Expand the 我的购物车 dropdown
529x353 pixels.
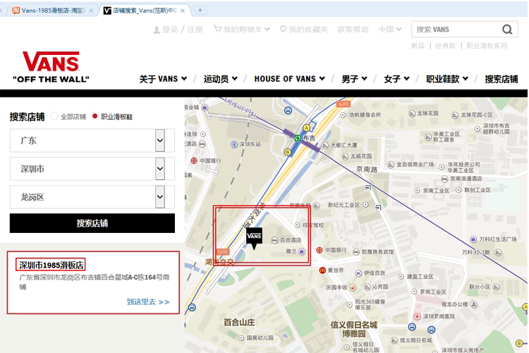267,30
